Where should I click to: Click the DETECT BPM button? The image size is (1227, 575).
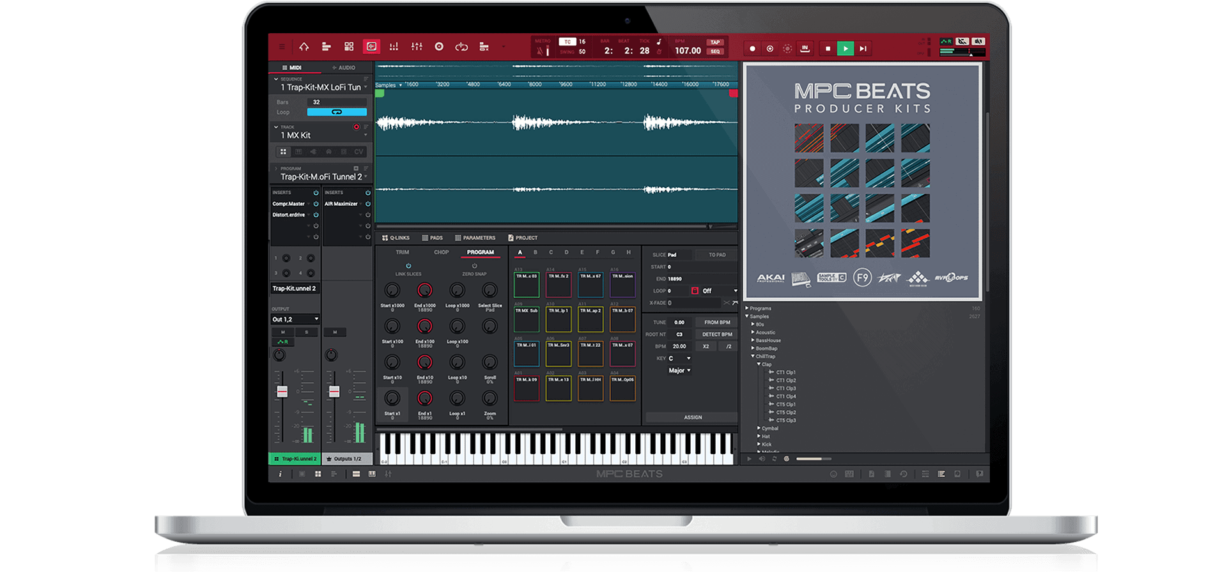(717, 334)
